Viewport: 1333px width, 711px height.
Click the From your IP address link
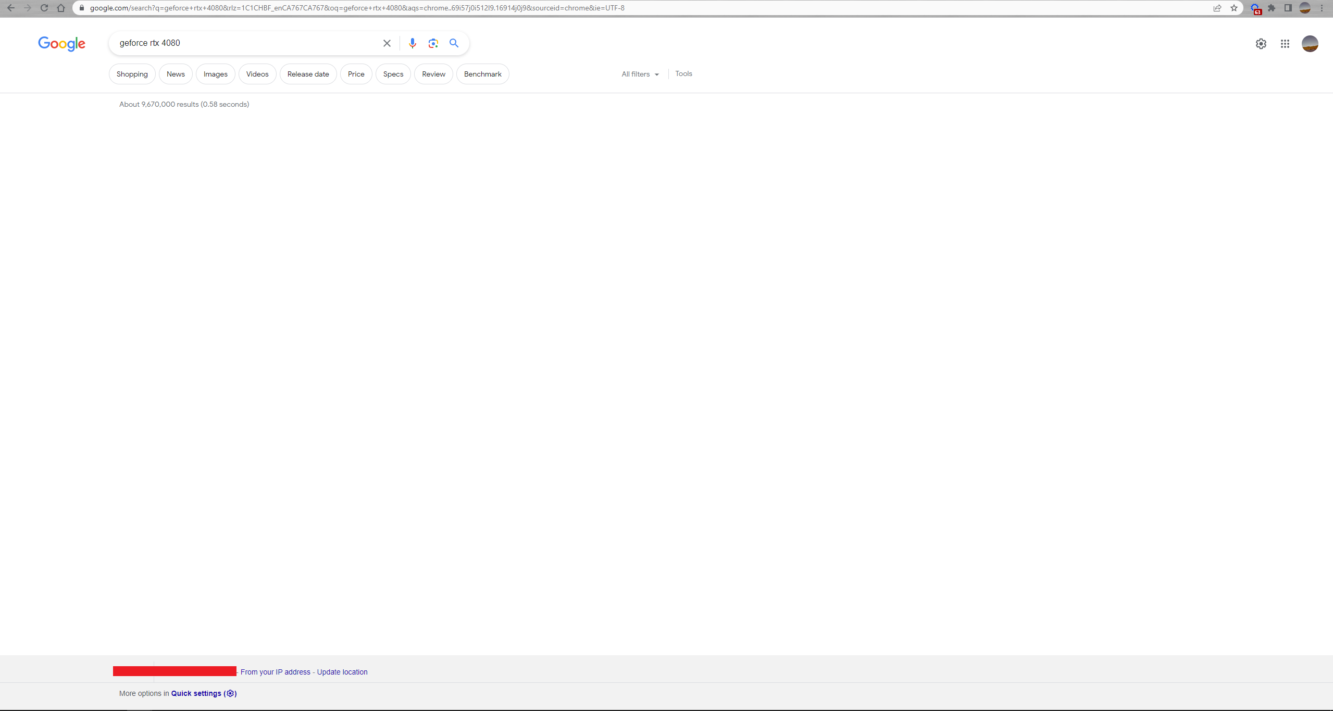(x=276, y=672)
